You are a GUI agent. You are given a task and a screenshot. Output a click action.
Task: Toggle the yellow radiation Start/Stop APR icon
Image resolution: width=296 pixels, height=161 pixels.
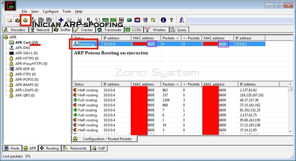(x=26, y=20)
